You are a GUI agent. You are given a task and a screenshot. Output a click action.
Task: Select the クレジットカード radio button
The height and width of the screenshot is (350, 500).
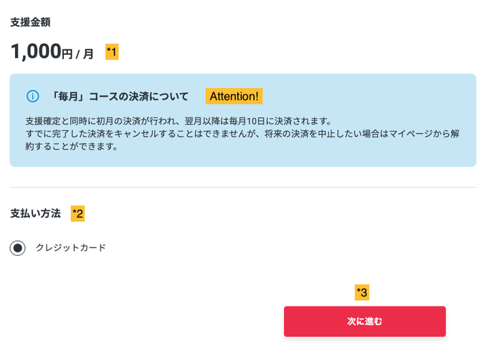click(x=18, y=248)
